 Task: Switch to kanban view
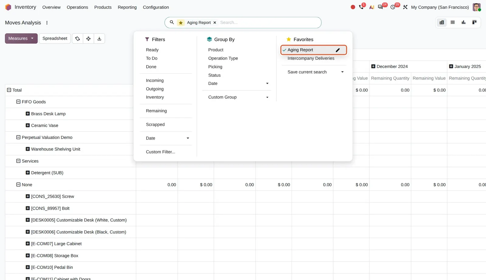click(474, 22)
